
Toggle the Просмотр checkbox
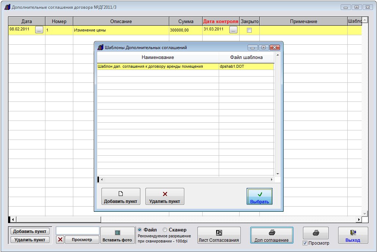pos(305,243)
